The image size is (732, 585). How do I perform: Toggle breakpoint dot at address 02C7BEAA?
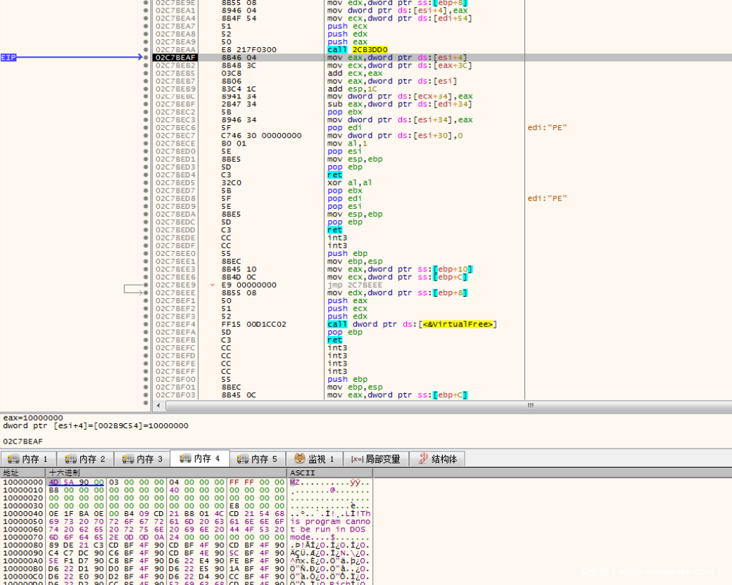click(146, 50)
